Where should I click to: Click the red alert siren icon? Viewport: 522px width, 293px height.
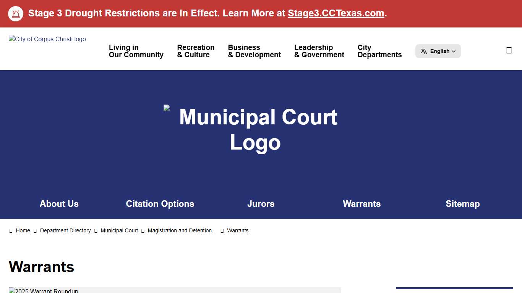(15, 13)
